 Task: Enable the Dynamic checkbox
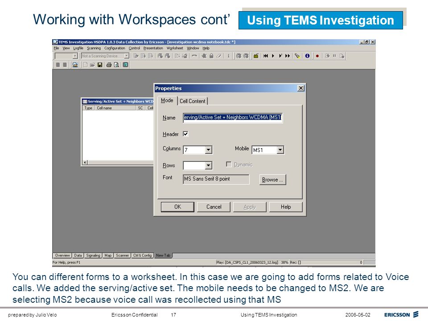229,165
